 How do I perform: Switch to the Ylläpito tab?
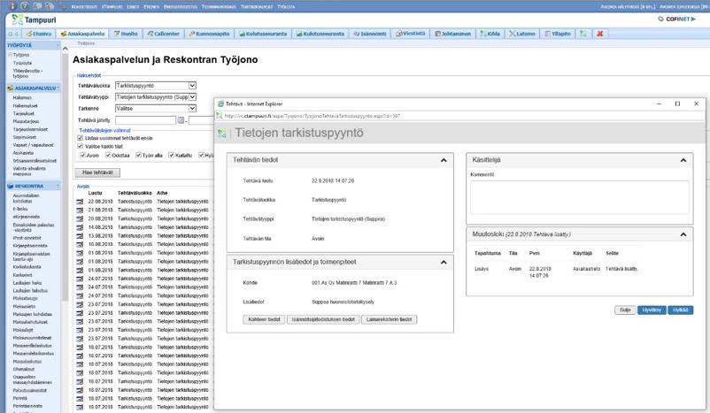558,34
